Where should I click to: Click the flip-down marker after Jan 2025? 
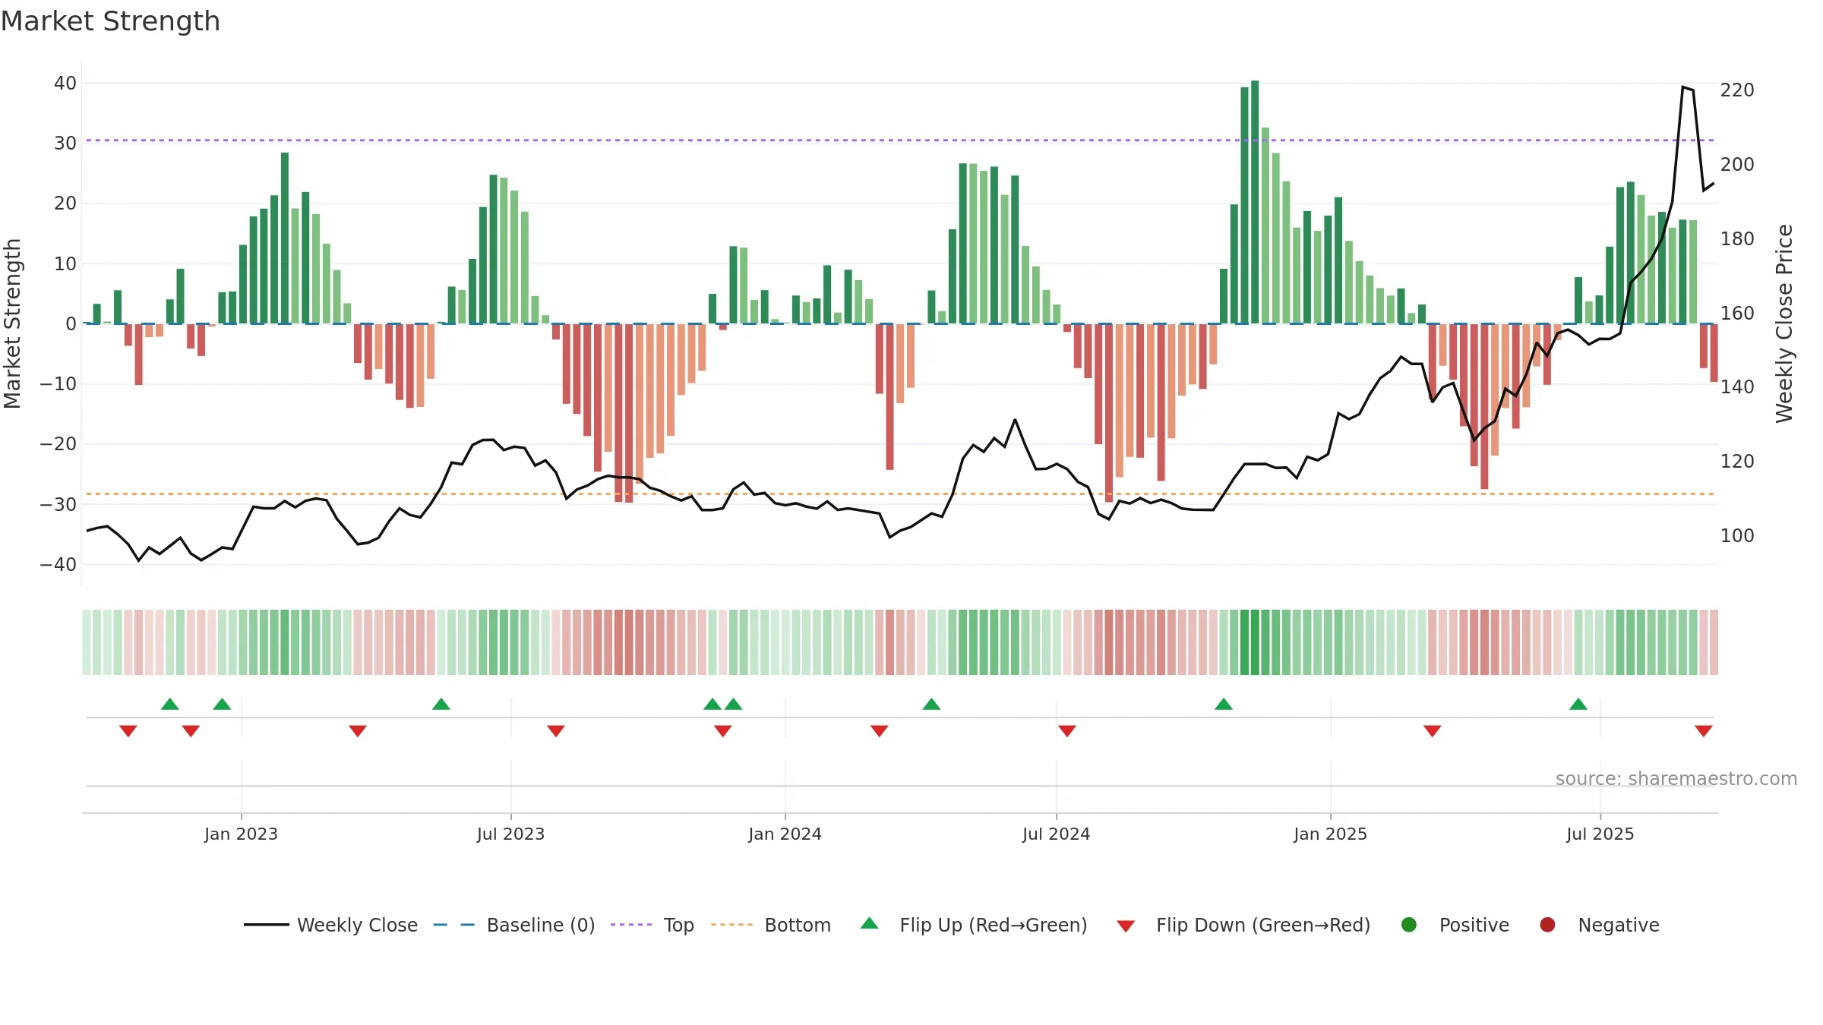(1433, 730)
